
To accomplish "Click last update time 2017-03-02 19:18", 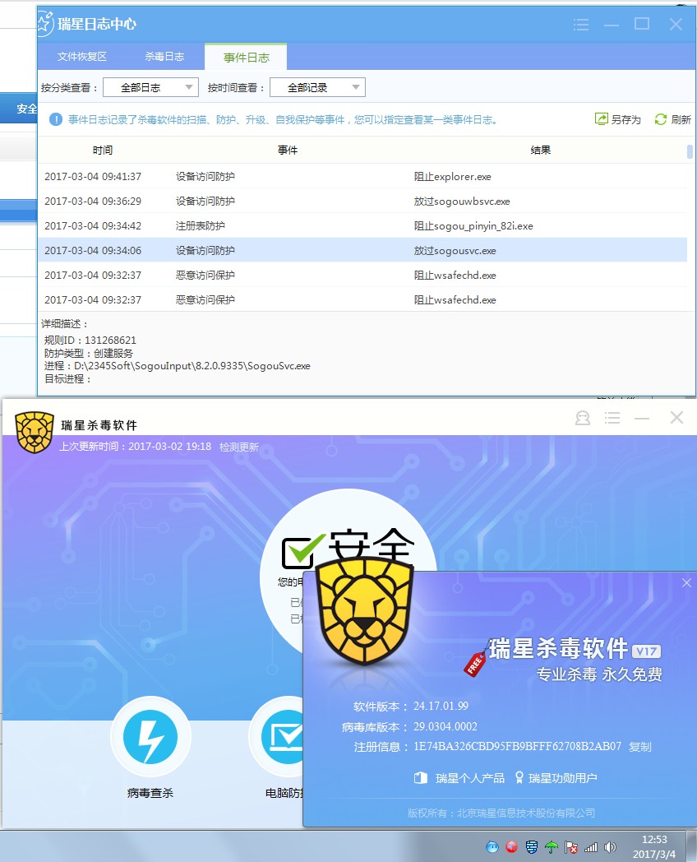I will (x=169, y=447).
